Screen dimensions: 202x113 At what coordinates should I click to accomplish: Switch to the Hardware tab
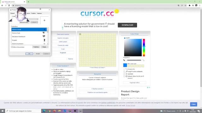click(x=39, y=13)
